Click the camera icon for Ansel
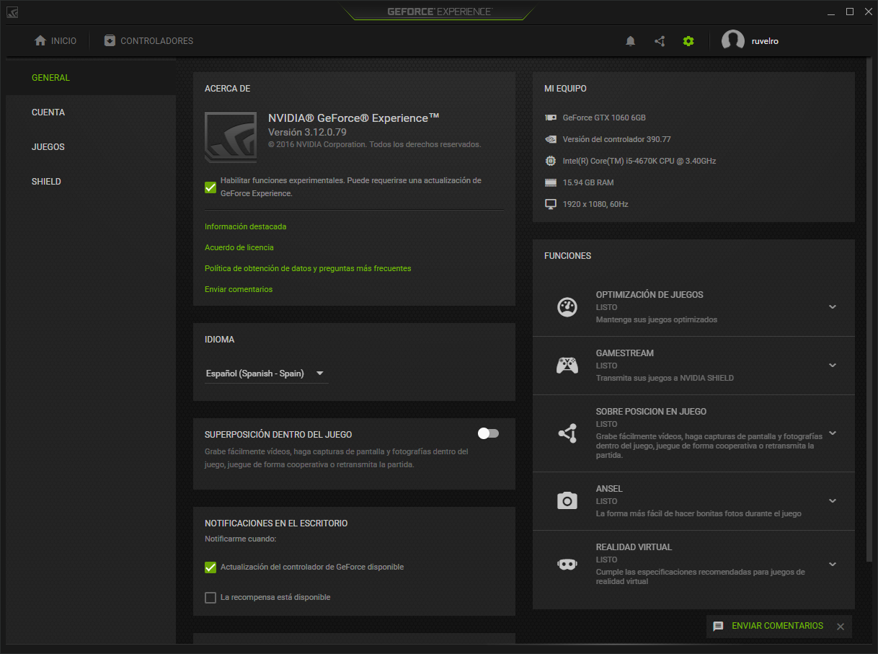Image resolution: width=878 pixels, height=654 pixels. (567, 500)
